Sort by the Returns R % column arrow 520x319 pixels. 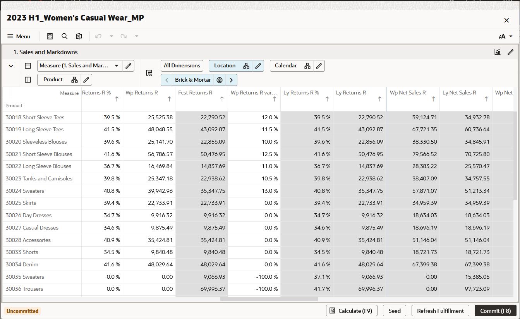[117, 99]
